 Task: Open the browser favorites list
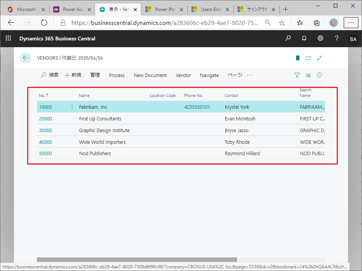(300, 23)
